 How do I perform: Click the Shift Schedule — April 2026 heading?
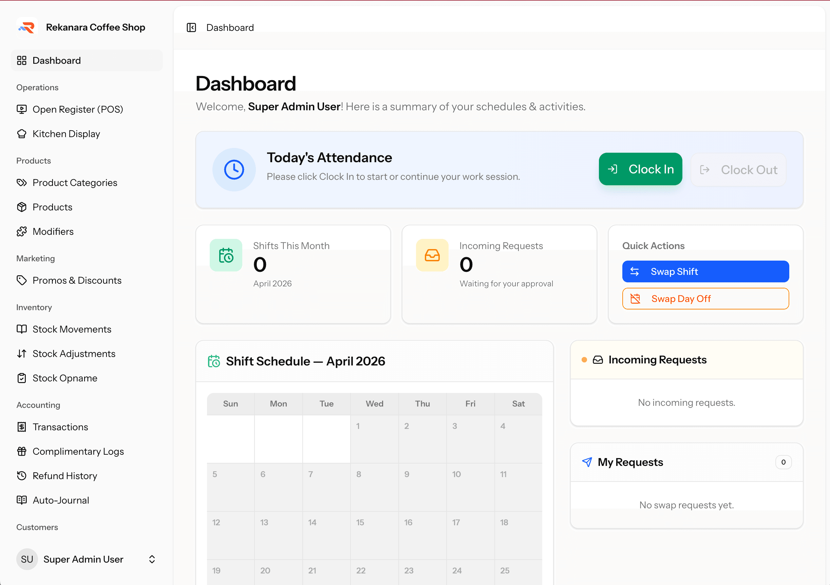tap(305, 361)
